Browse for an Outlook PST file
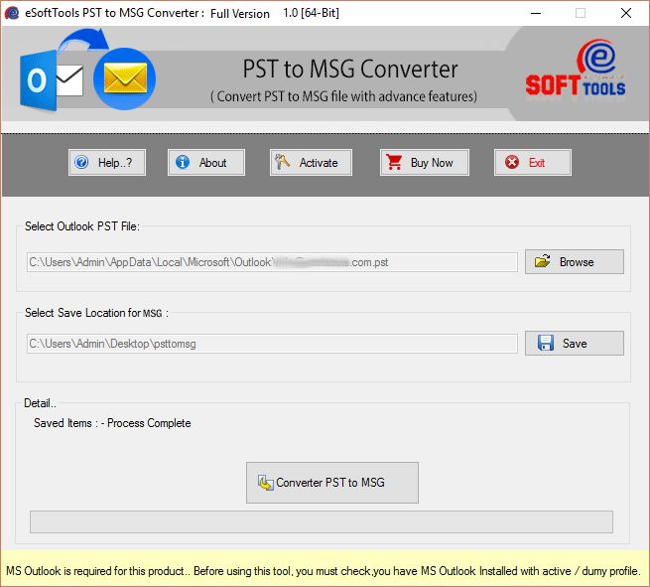Screen dimensions: 650x587 575,262
